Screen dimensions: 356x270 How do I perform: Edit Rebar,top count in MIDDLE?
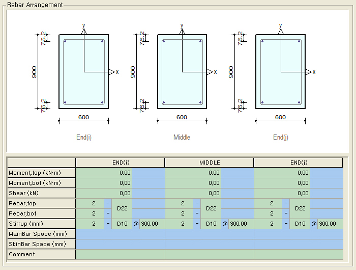click(179, 203)
